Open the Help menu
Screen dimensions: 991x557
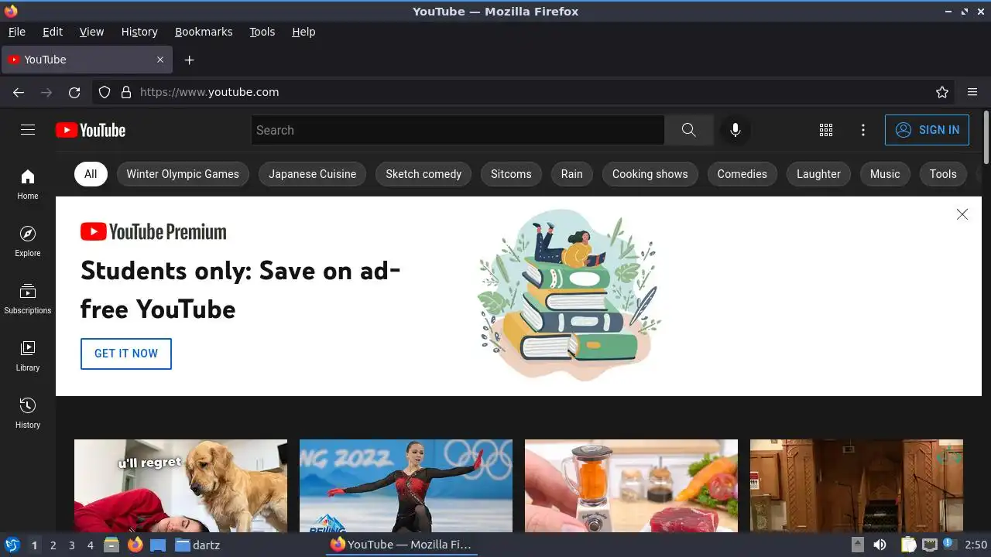303,32
